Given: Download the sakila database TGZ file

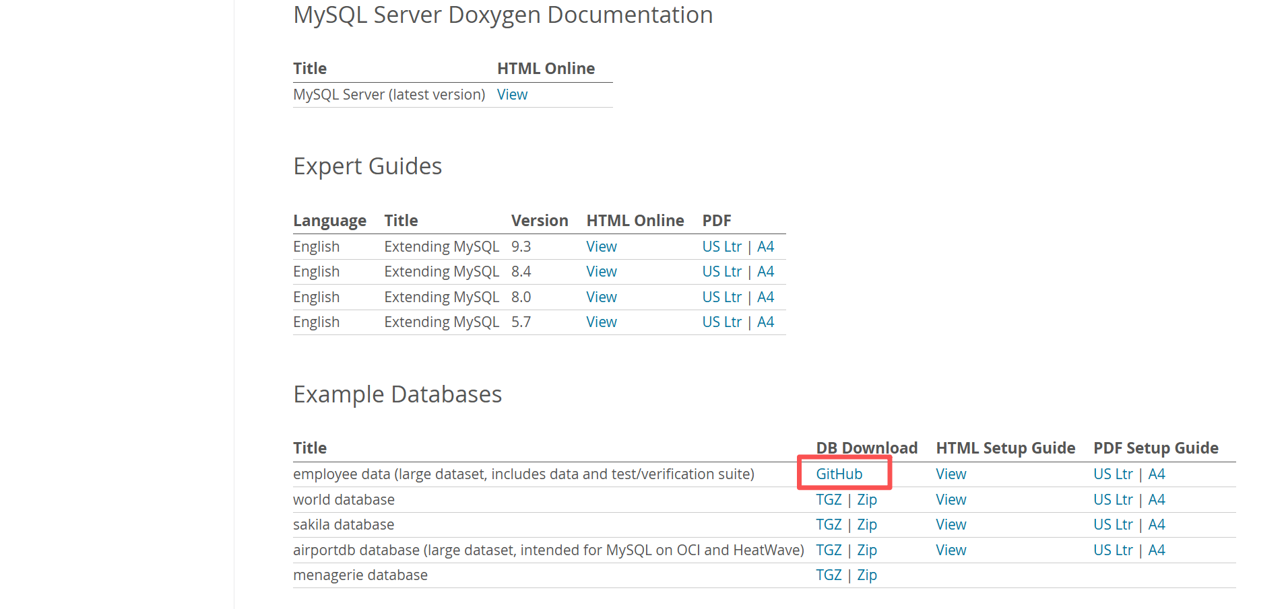Looking at the screenshot, I should (x=829, y=524).
